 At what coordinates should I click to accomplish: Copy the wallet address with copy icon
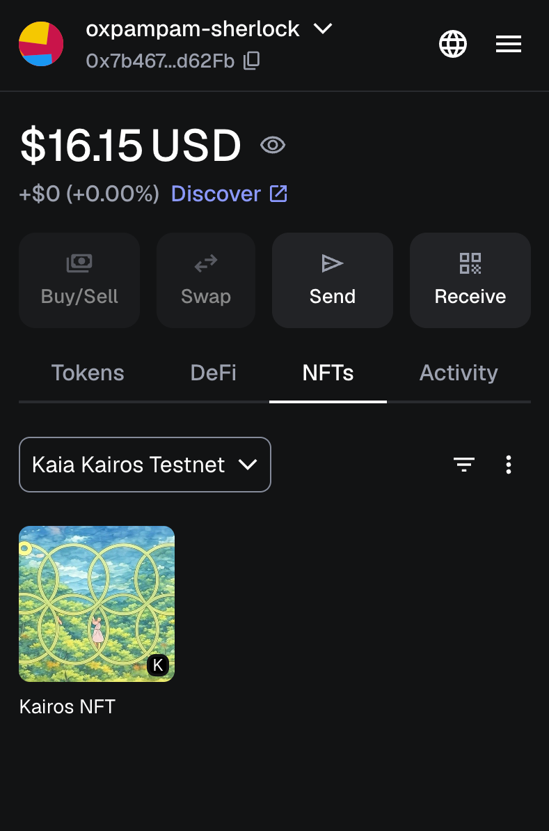point(252,61)
